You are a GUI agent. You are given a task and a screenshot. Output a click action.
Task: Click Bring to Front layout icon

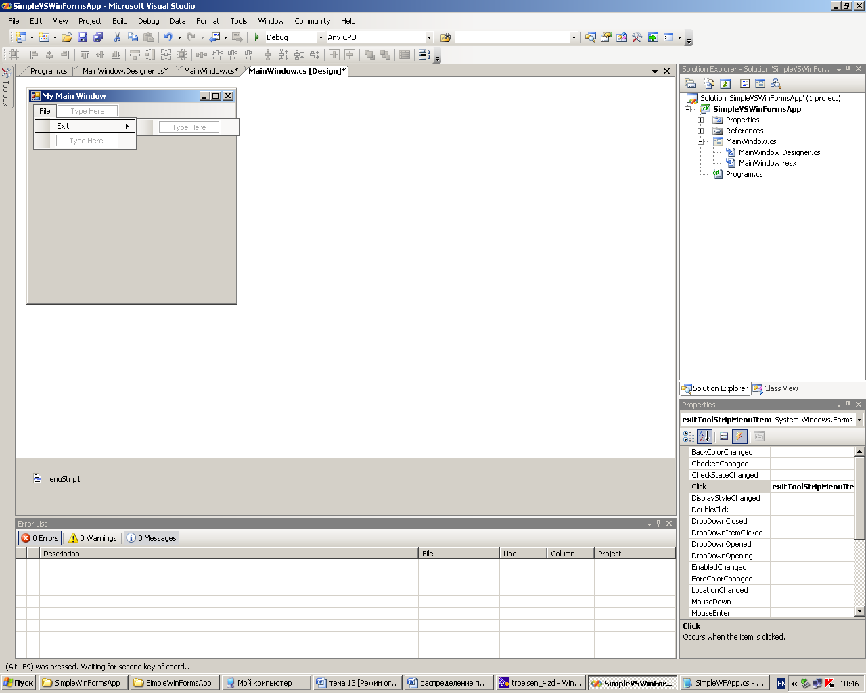(x=369, y=55)
